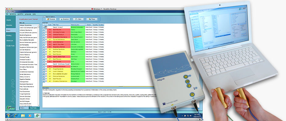Click the Symptom search button
This screenshot has width=286, height=121.
65,19
